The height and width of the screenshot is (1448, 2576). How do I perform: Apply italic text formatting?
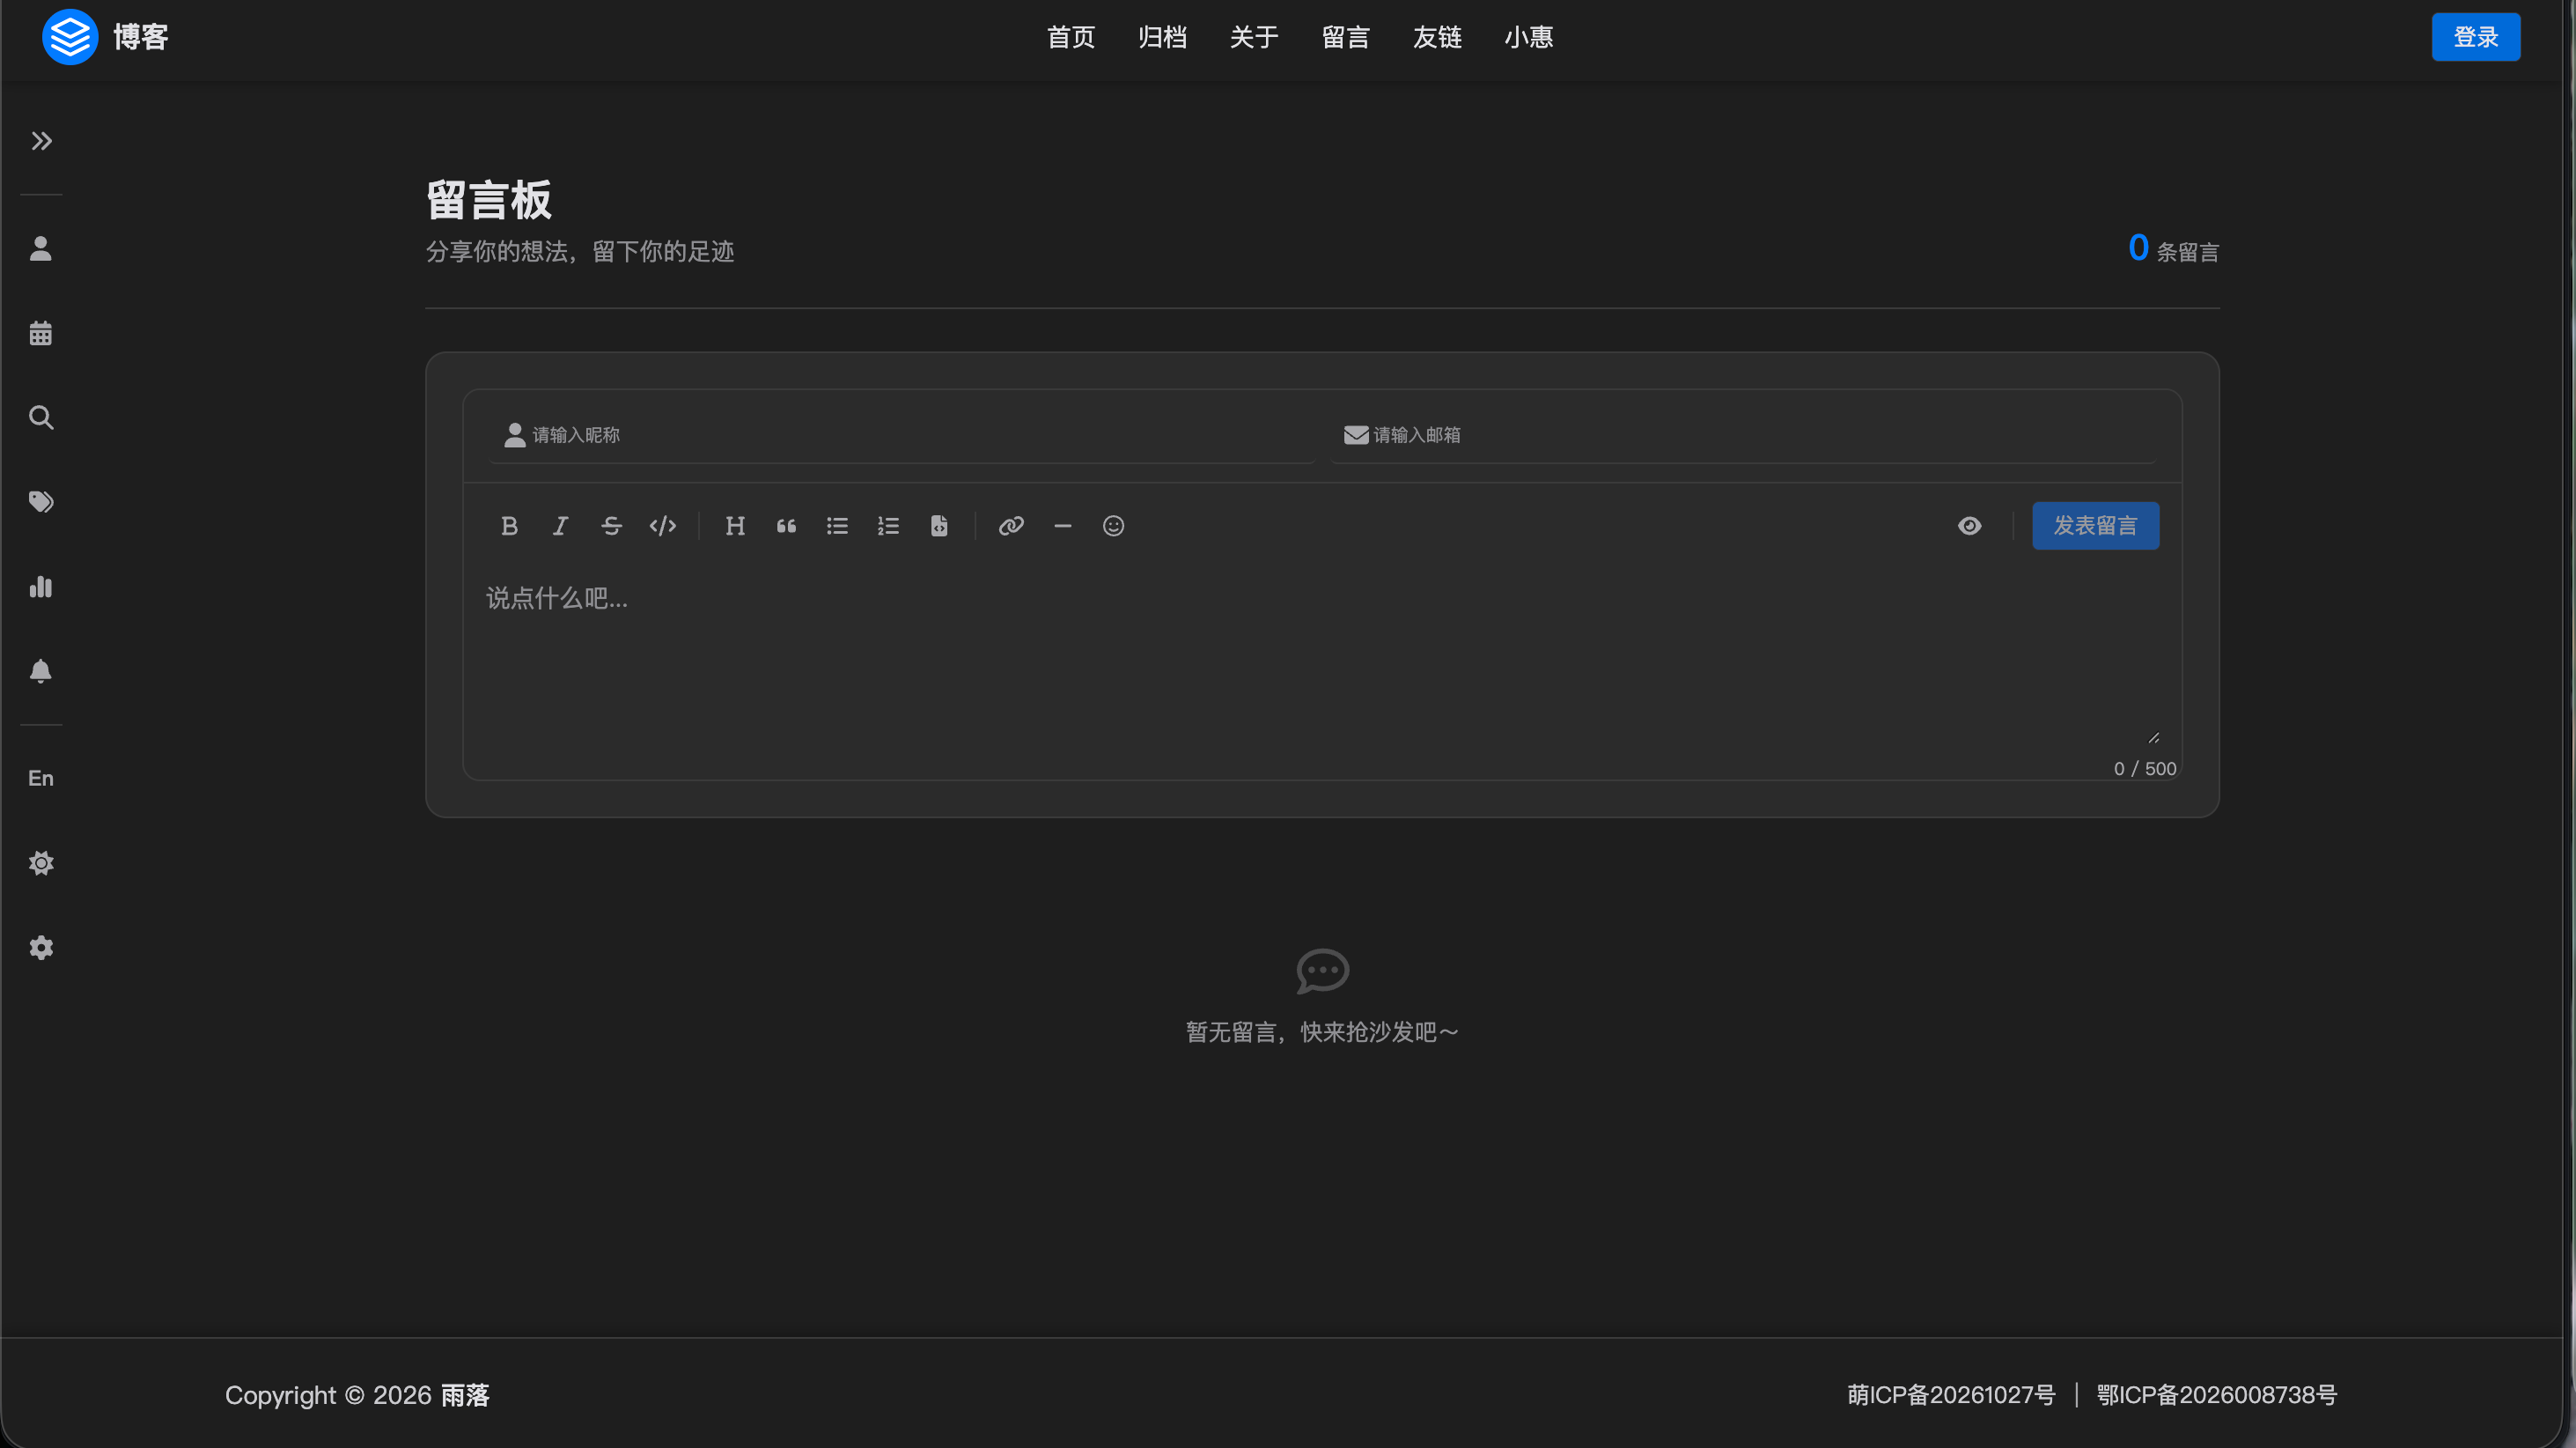(x=560, y=525)
